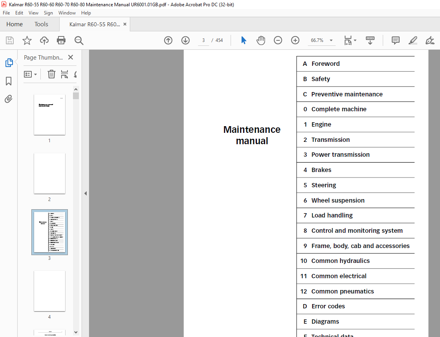The height and width of the screenshot is (337, 440).
Task: Open the Edit menu
Action: pyautogui.click(x=19, y=13)
